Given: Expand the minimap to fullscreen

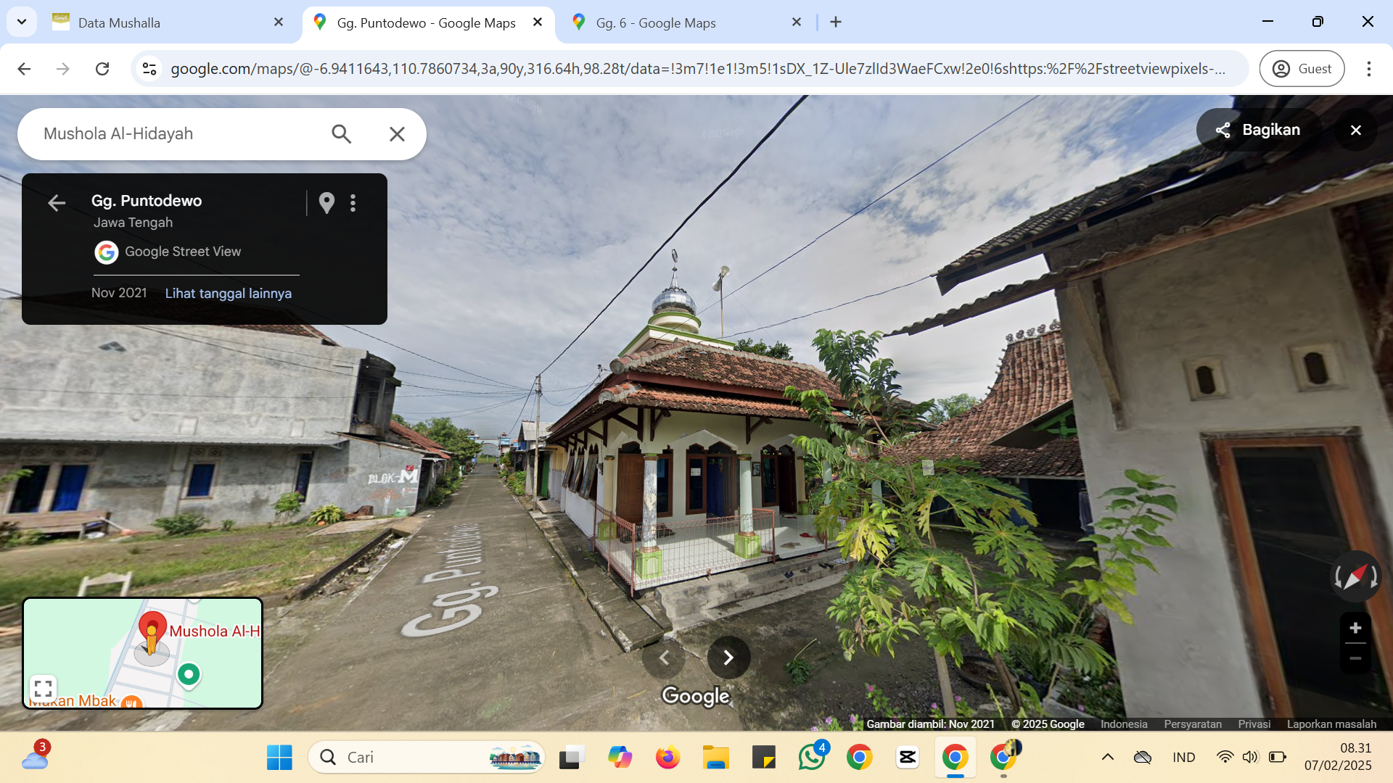Looking at the screenshot, I should coord(43,688).
